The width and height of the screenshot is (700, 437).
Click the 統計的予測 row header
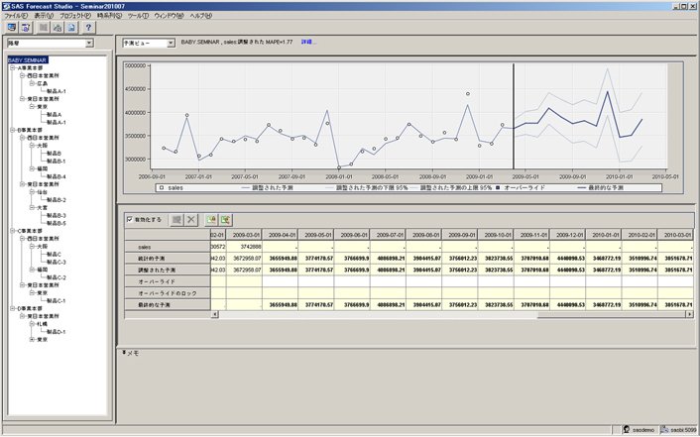pos(168,258)
